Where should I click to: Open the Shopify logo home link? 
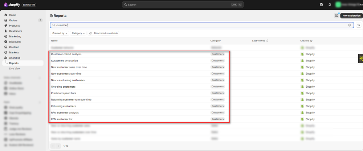coord(12,4)
